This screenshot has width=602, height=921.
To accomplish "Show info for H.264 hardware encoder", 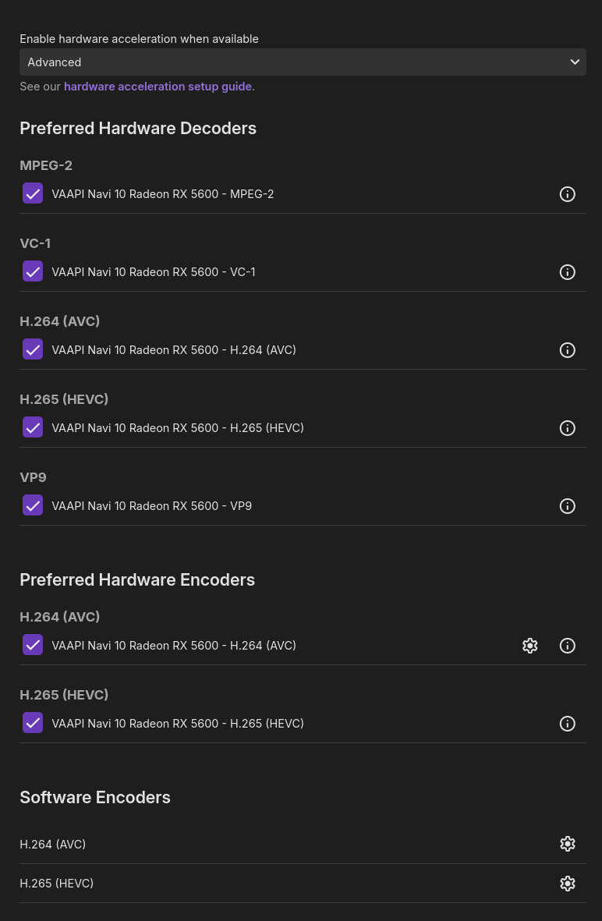I will coord(568,646).
